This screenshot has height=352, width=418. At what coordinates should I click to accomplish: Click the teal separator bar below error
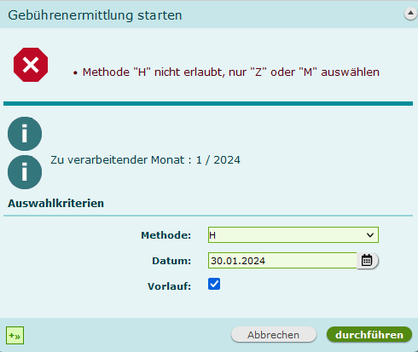[x=208, y=104]
